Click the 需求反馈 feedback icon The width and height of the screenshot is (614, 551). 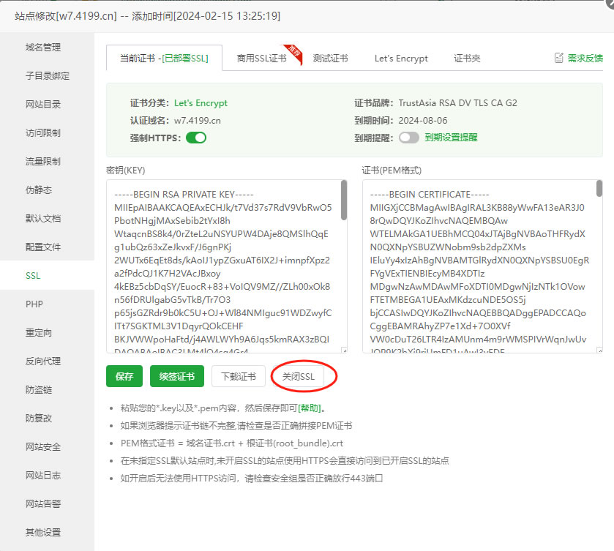pyautogui.click(x=559, y=58)
